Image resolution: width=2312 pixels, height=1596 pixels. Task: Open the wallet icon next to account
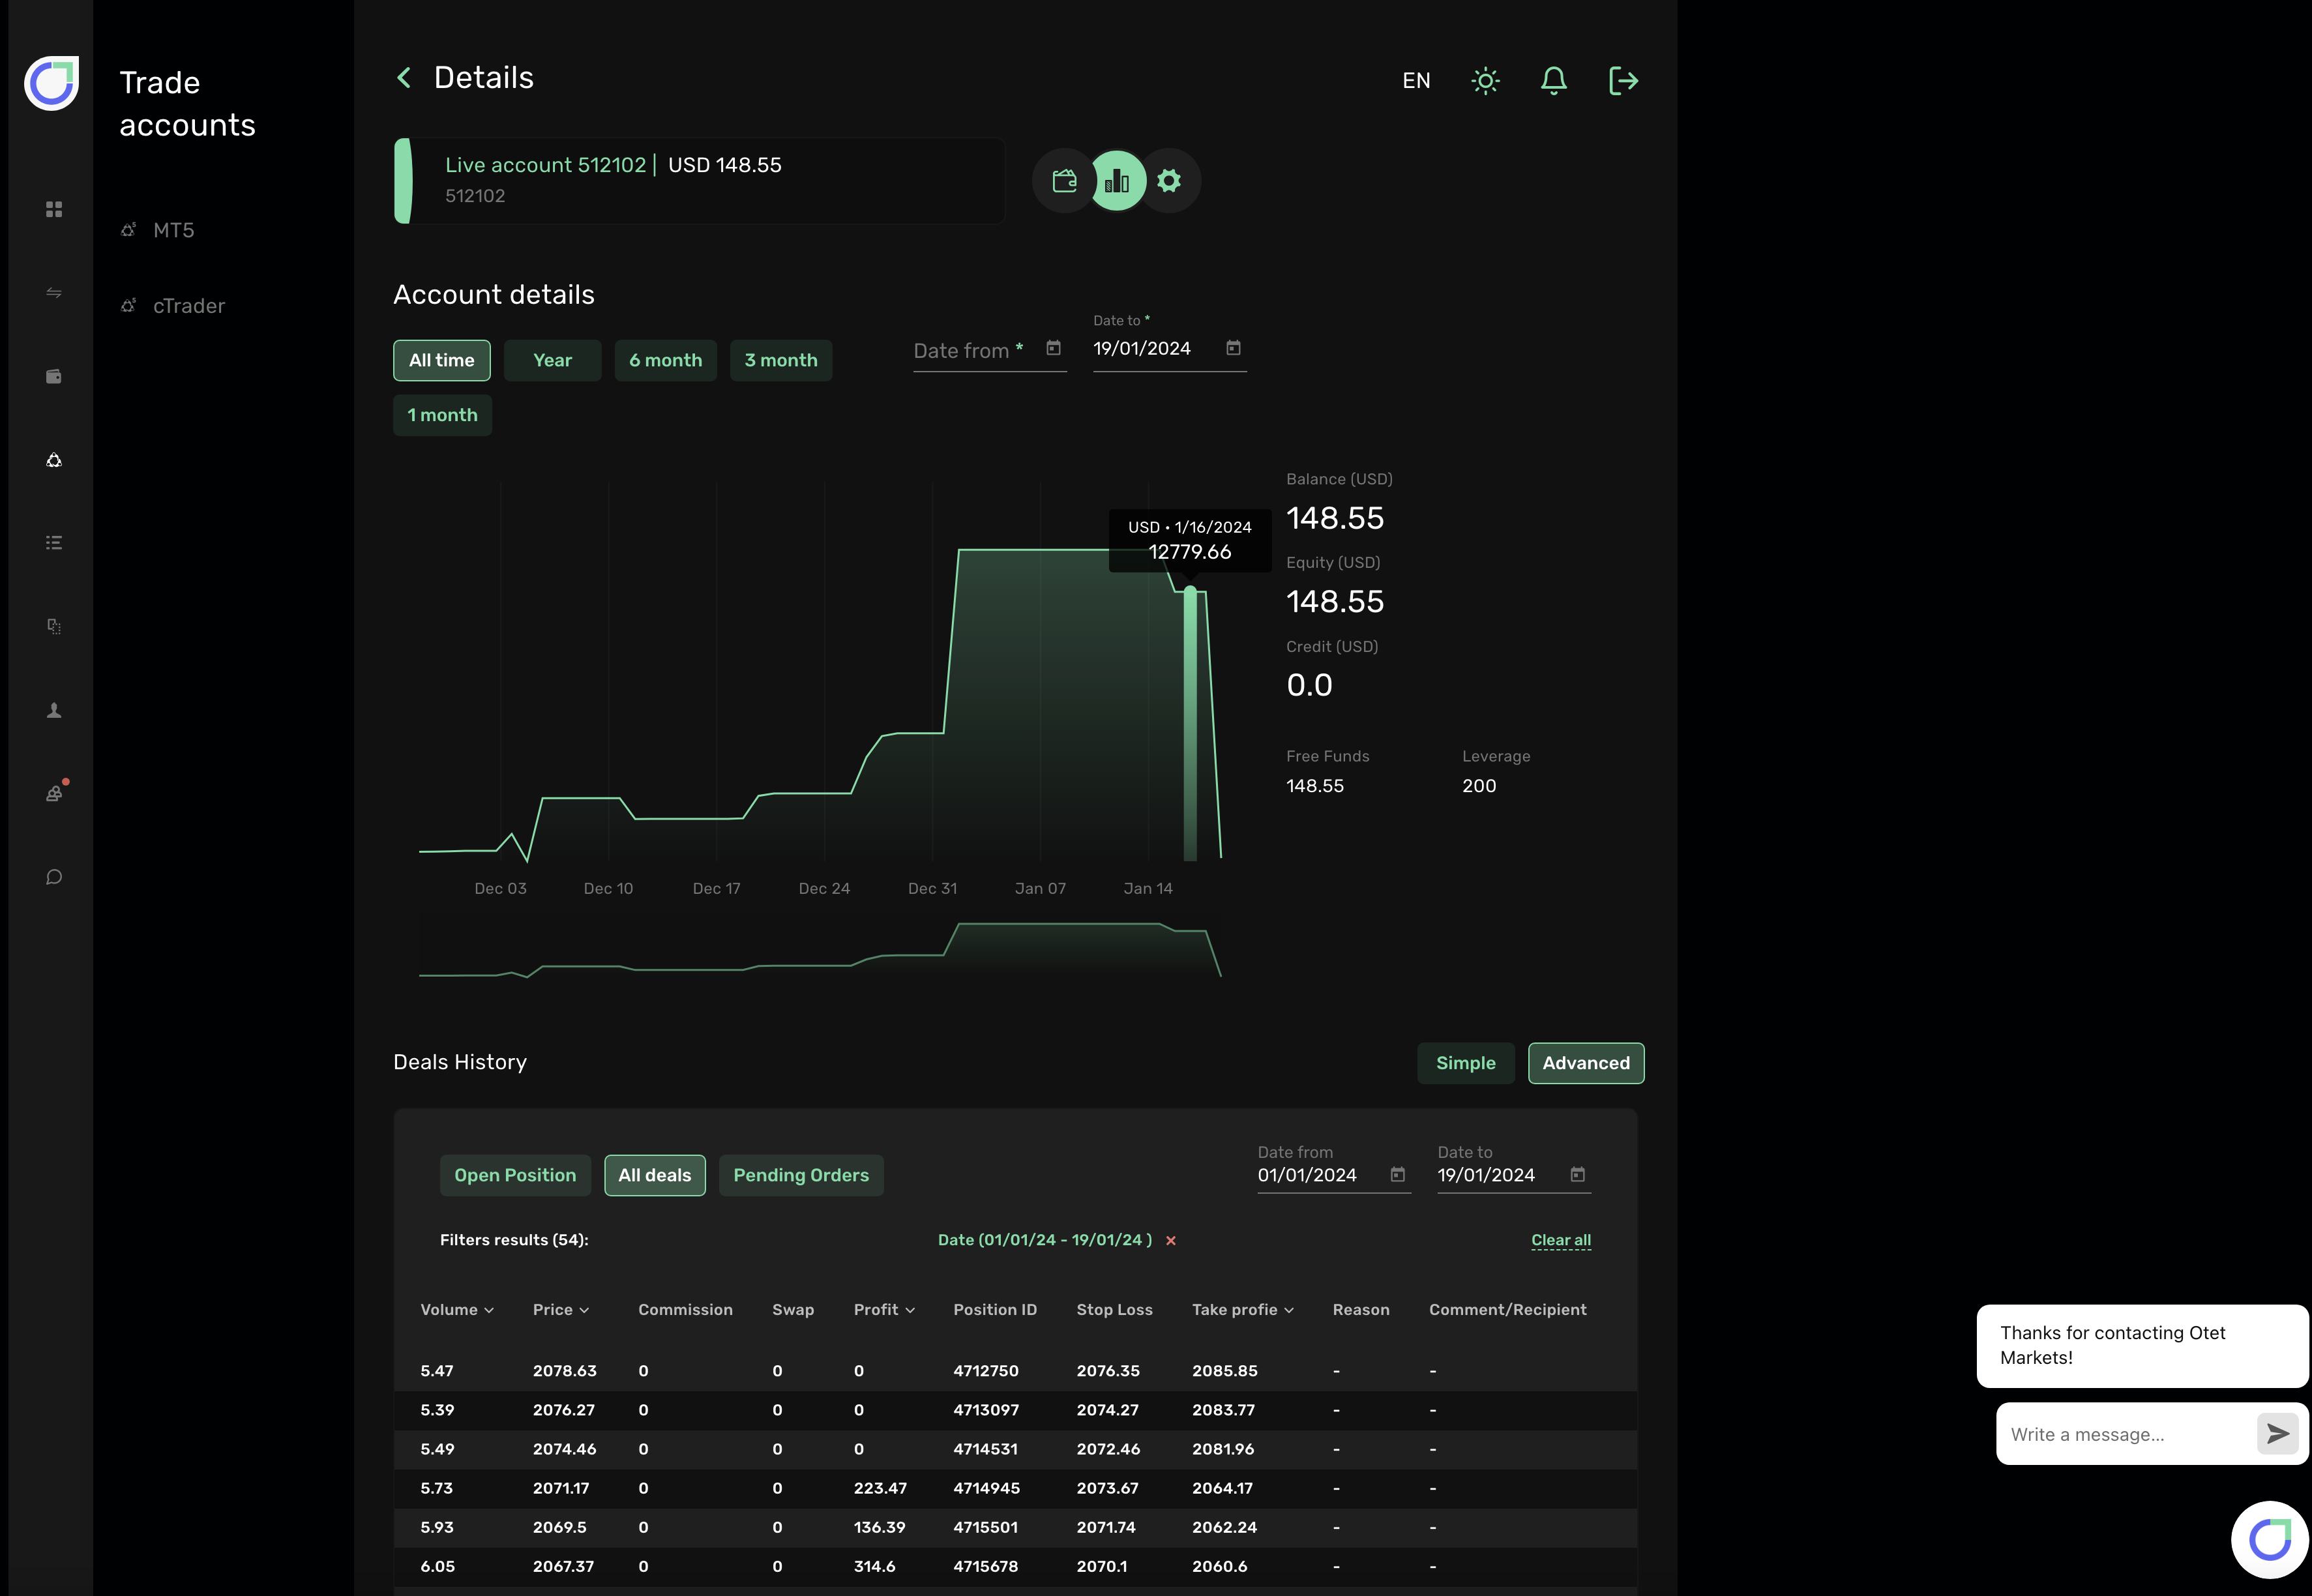point(1064,181)
